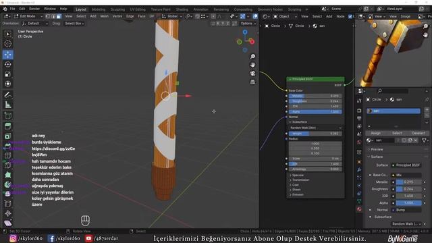Expand the Preview panel

click(x=377, y=149)
